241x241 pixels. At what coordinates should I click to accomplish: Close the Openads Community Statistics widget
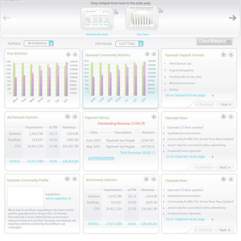(154, 54)
